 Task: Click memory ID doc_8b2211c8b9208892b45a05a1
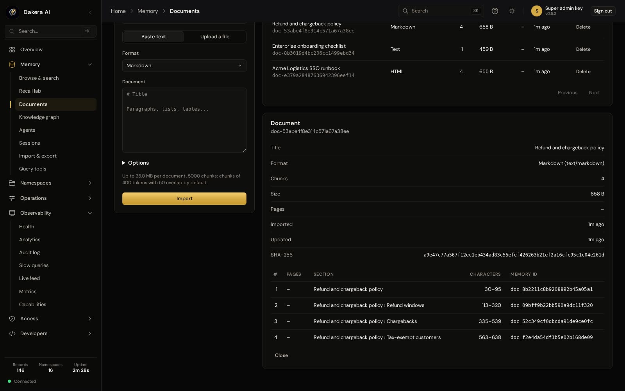(552, 289)
